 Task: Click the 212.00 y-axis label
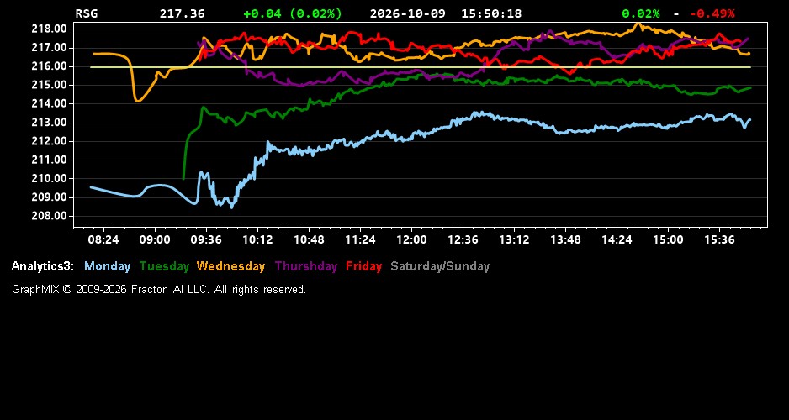[50, 141]
